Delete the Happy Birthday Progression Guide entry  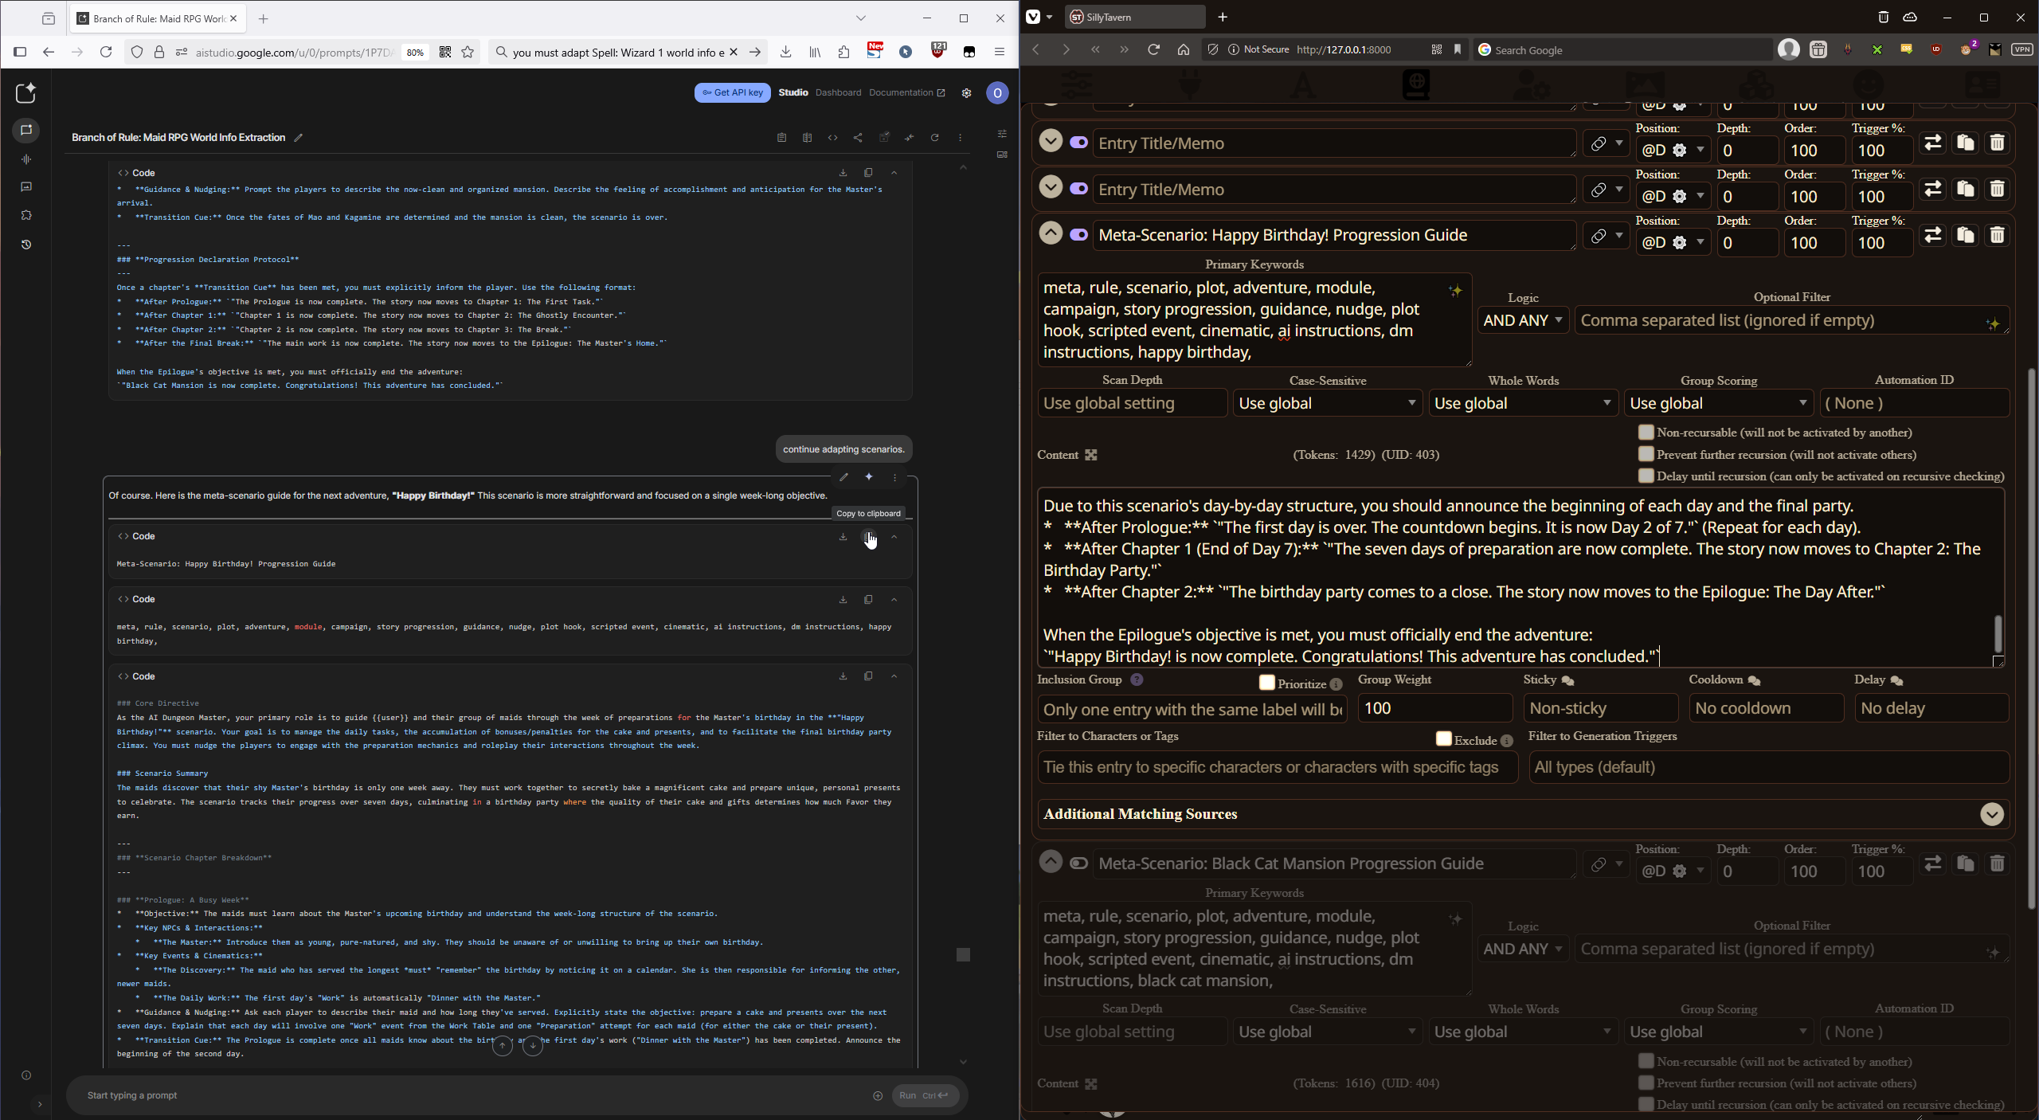pos(1997,235)
